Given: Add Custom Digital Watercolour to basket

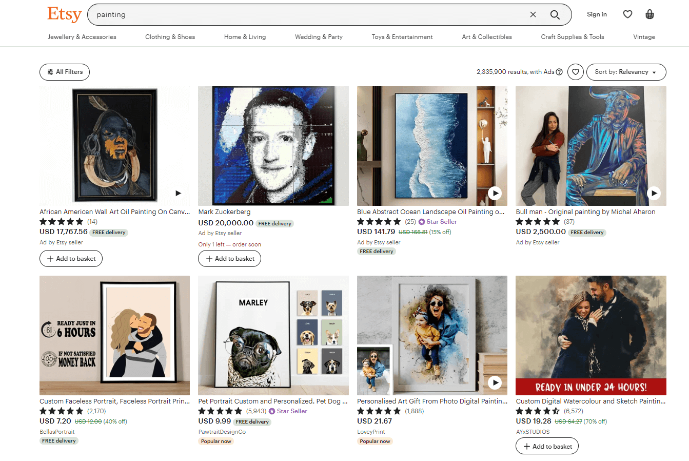Looking at the screenshot, I should (x=547, y=446).
